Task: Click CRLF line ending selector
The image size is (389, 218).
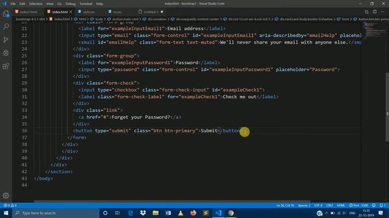Action: pos(329,205)
